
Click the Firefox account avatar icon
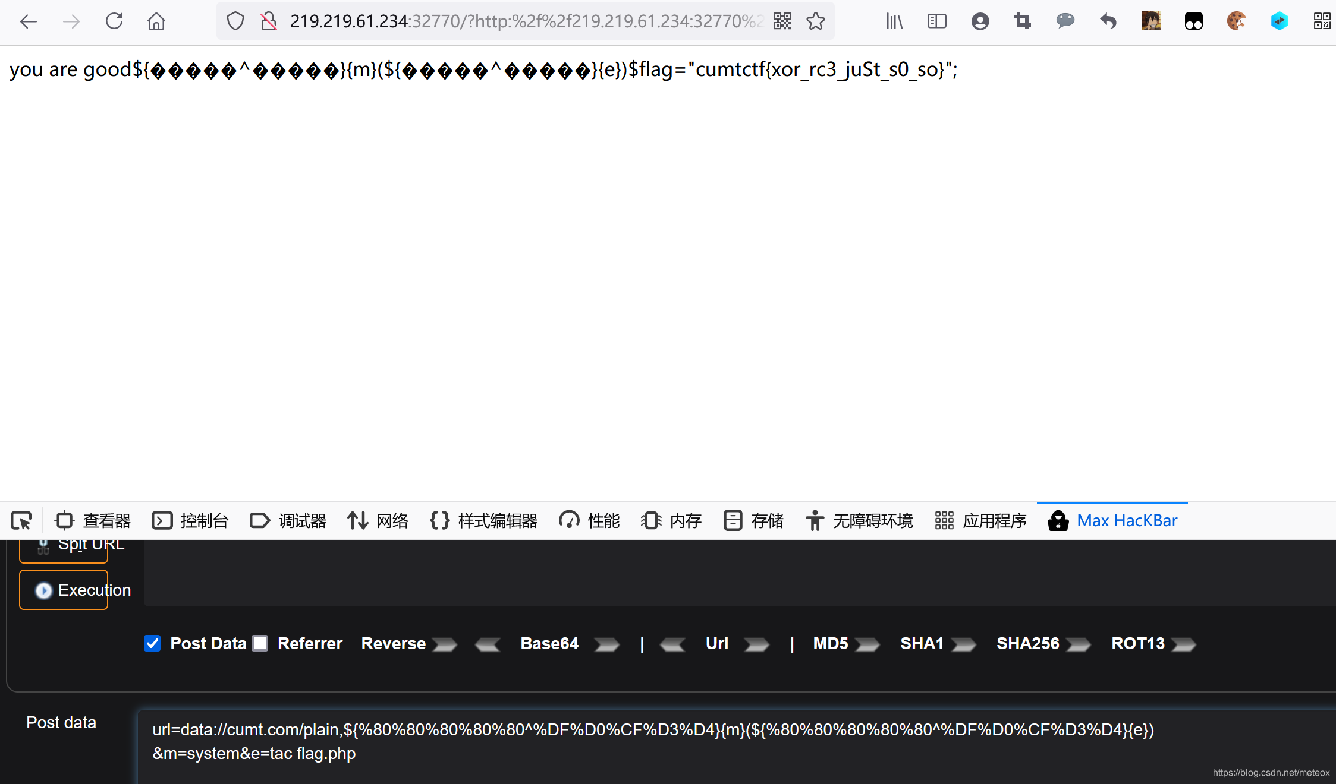click(x=980, y=21)
